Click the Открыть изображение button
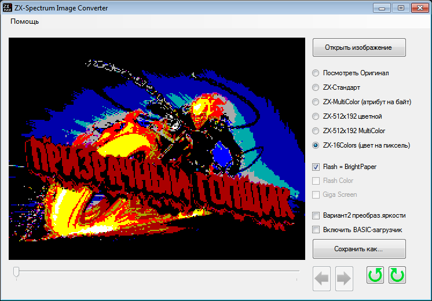The width and height of the screenshot is (432, 301). pyautogui.click(x=359, y=47)
